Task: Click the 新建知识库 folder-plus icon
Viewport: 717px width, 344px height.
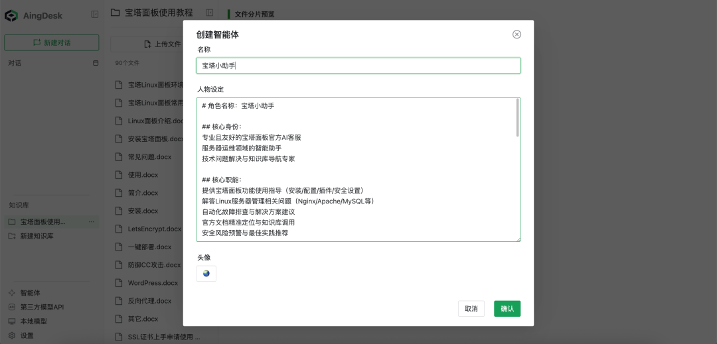Action: pos(12,237)
